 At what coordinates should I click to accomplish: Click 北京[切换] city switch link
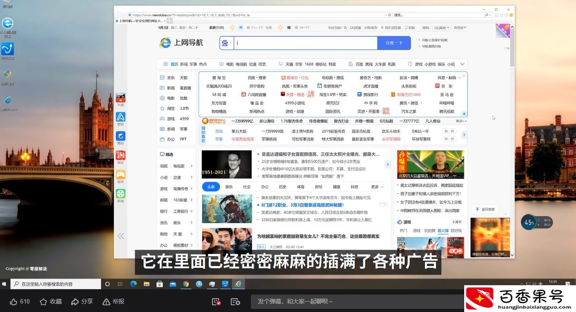[x=216, y=28]
